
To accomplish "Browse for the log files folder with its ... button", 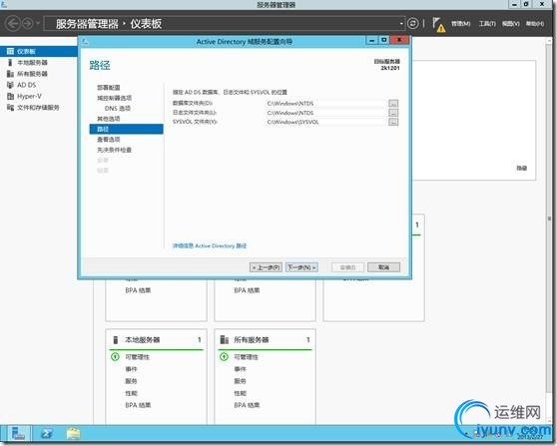I will 393,113.
